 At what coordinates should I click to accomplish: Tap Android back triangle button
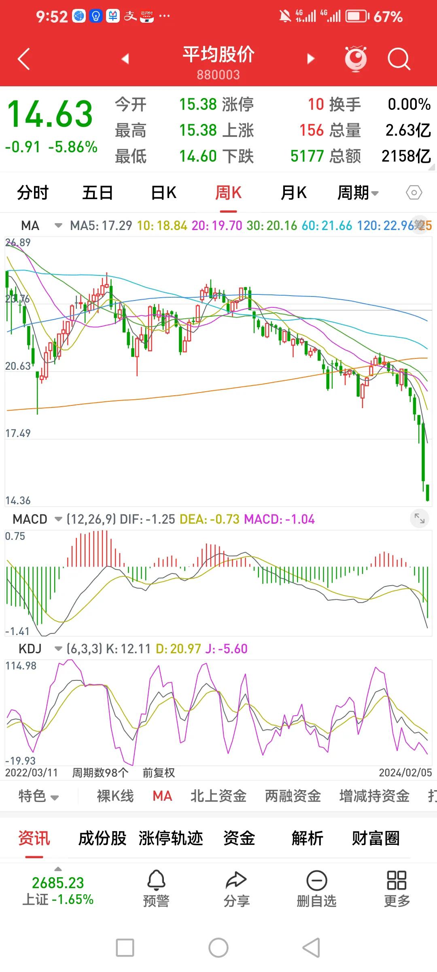(312, 948)
